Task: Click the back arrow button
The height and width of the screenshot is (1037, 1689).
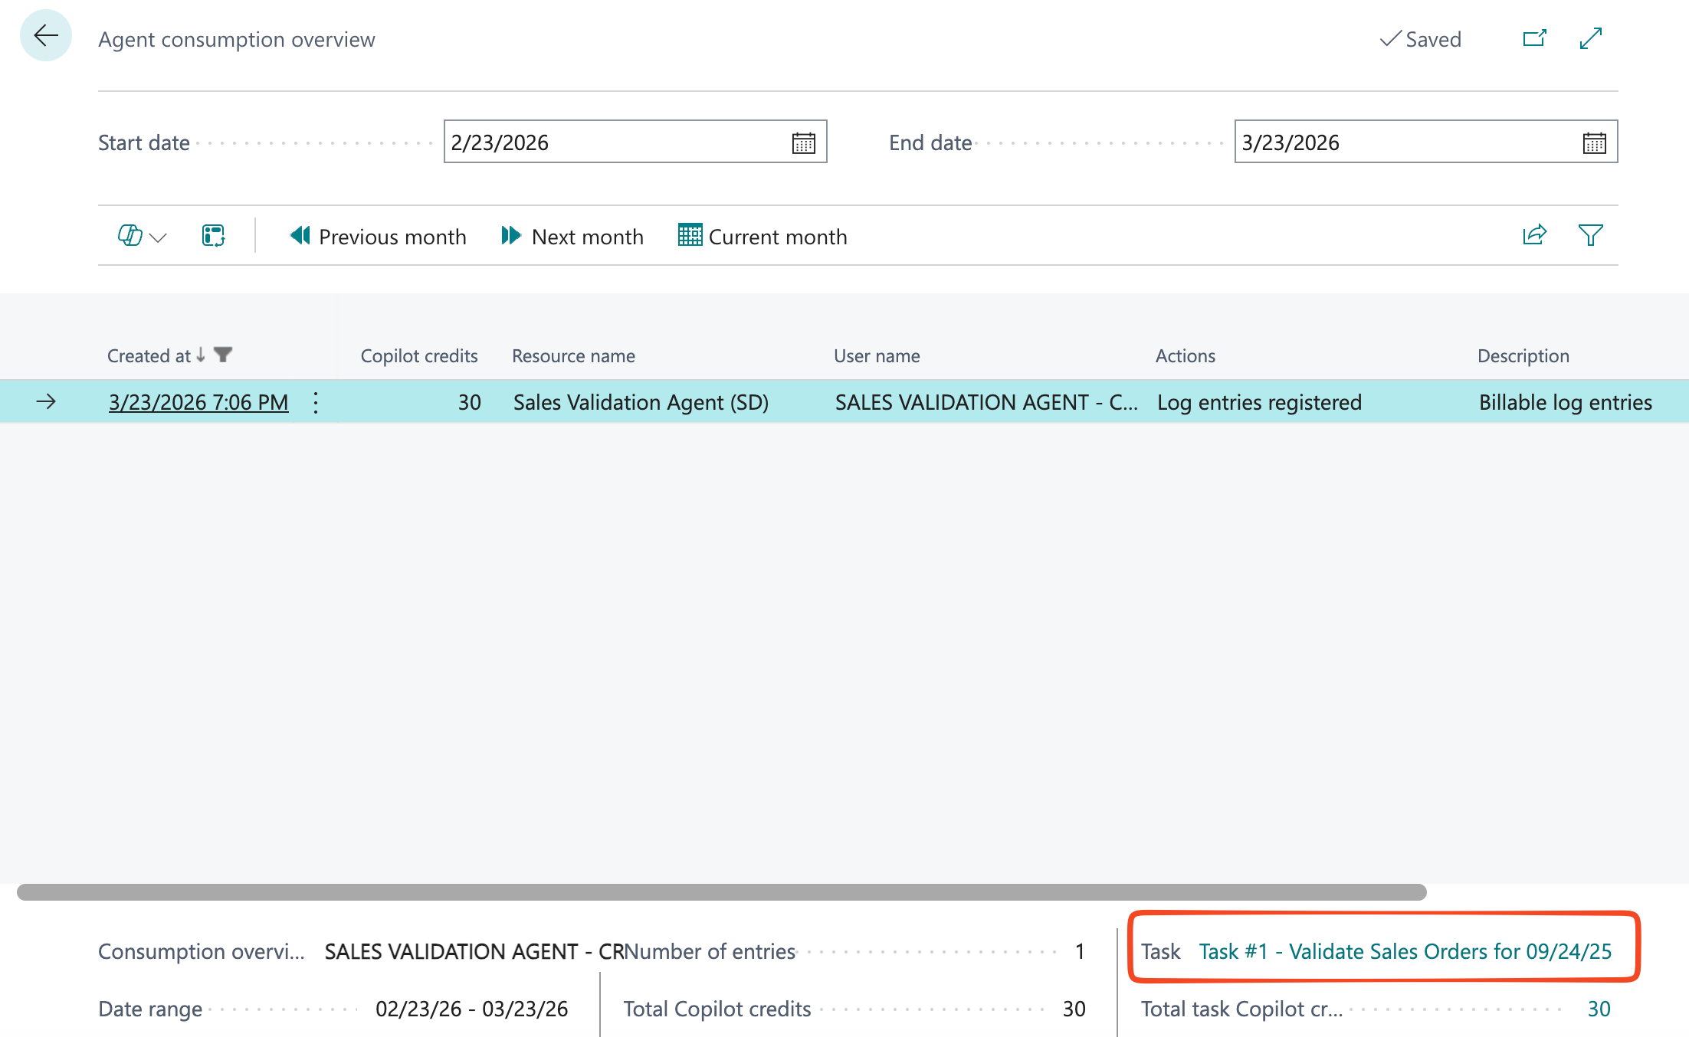Action: [x=46, y=36]
